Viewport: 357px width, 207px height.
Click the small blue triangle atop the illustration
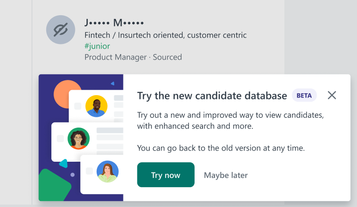112,84
